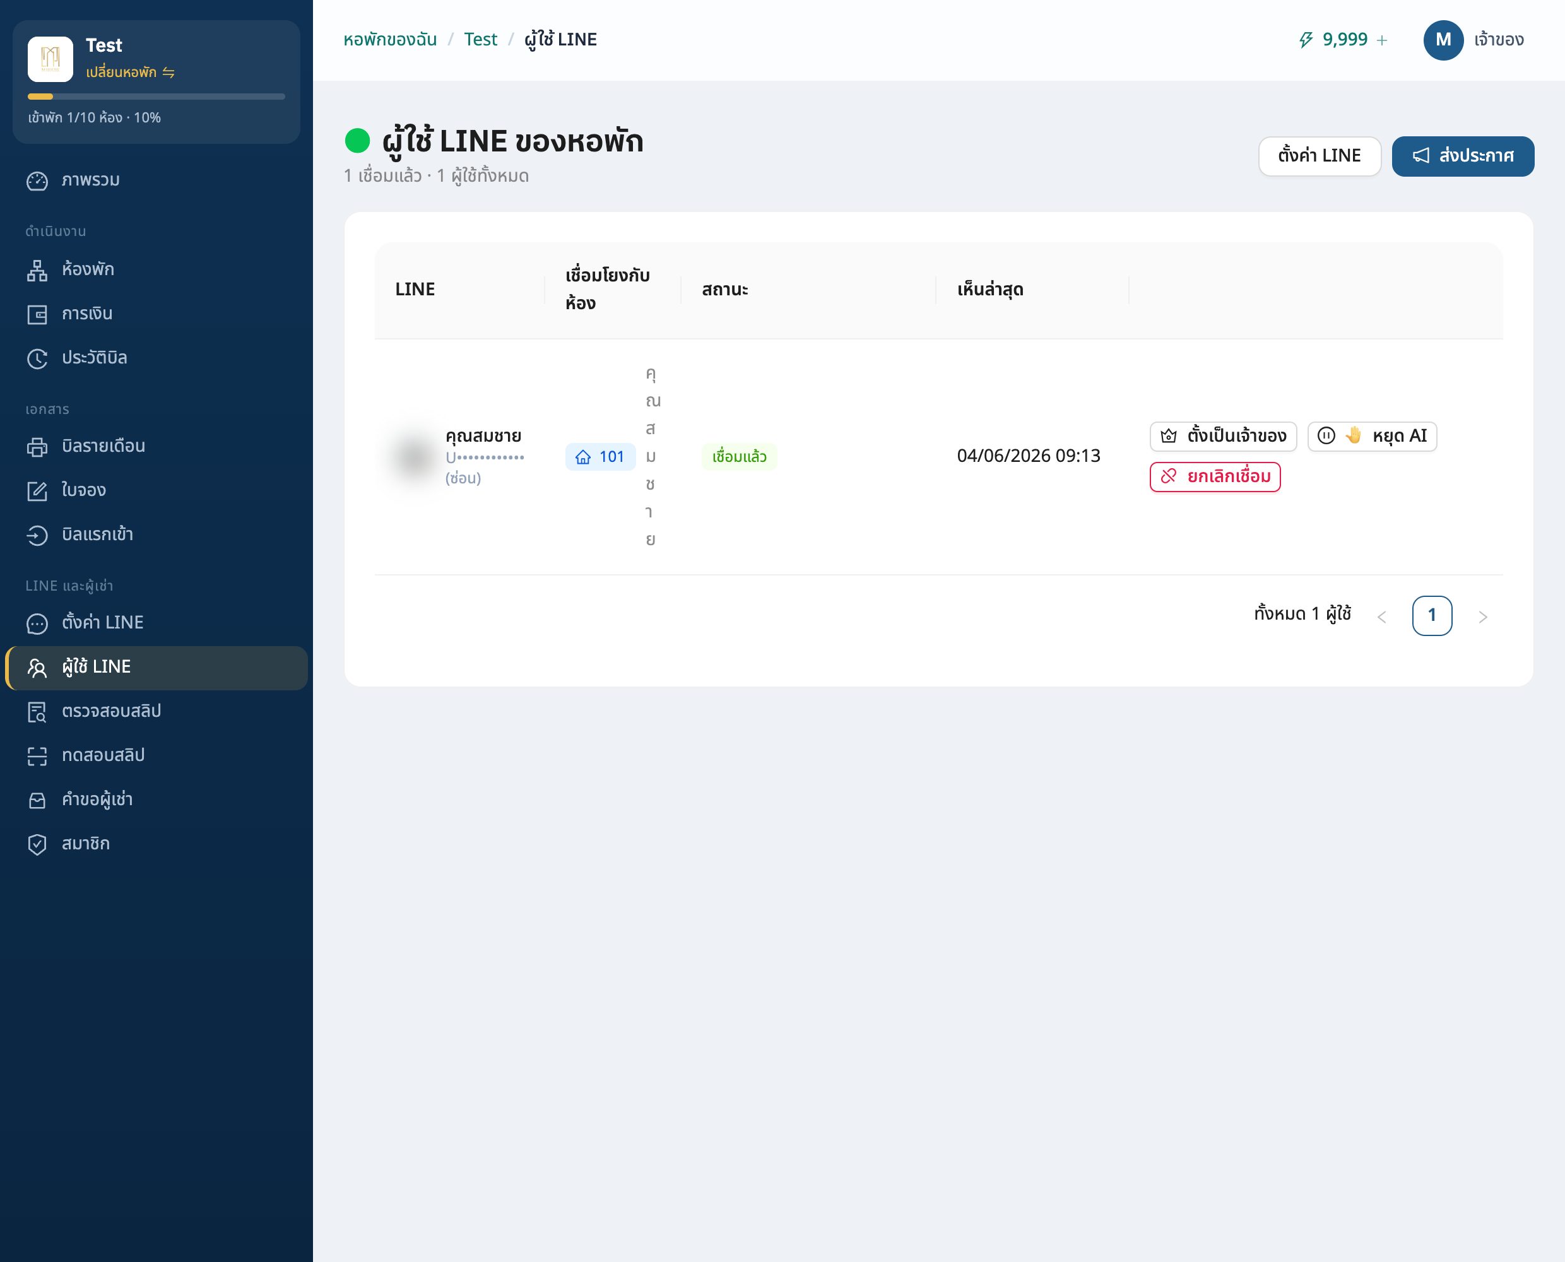Screen dimensions: 1565x1262
Task: Open การเงิน finance wallet icon
Action: (x=37, y=314)
